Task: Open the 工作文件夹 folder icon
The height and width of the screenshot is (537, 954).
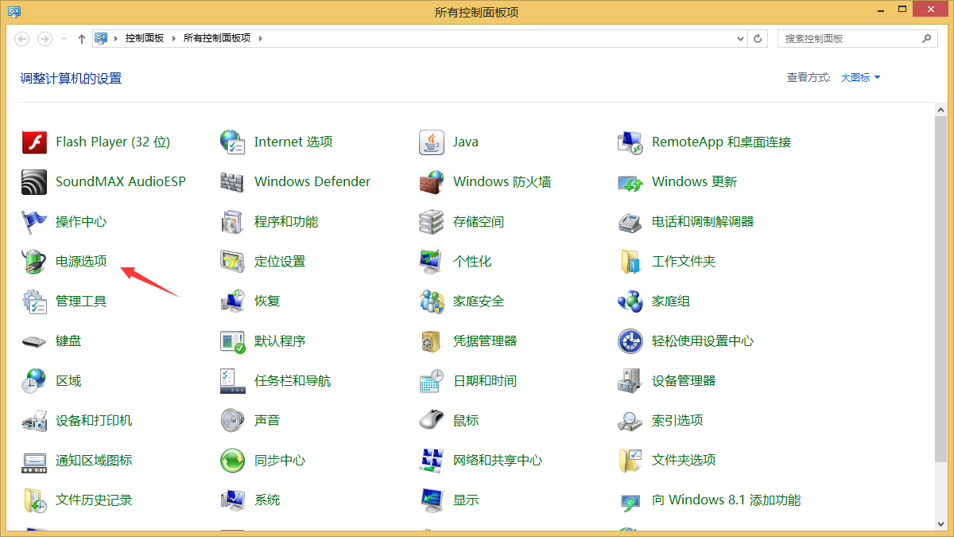Action: click(630, 262)
